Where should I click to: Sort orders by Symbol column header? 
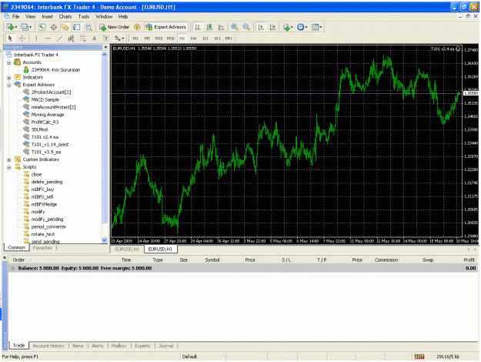(x=212, y=260)
